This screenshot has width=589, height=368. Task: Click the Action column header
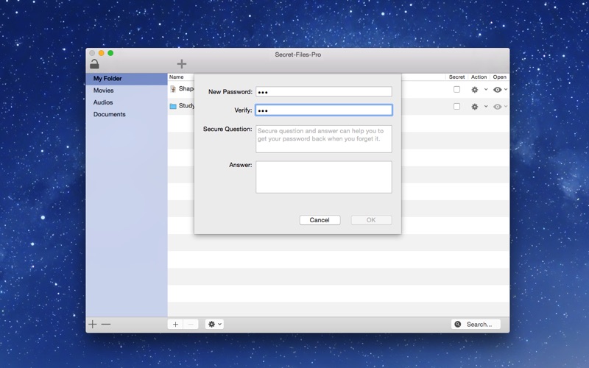coord(479,77)
